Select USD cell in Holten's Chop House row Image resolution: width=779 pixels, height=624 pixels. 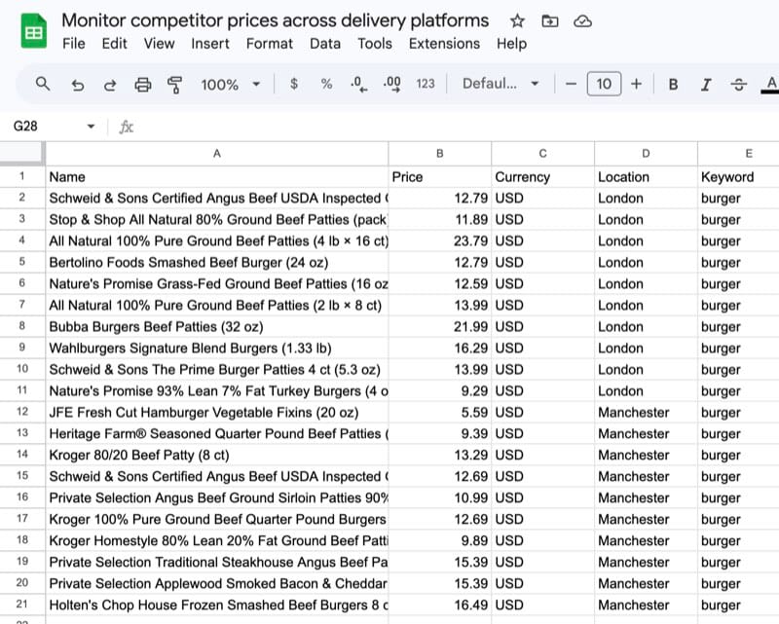coord(542,605)
